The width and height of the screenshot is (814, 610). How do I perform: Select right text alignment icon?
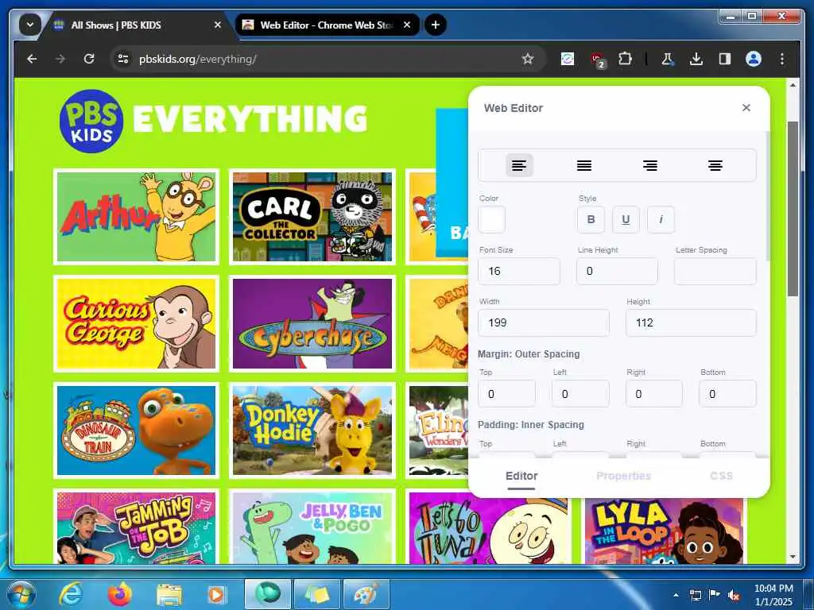(x=650, y=165)
